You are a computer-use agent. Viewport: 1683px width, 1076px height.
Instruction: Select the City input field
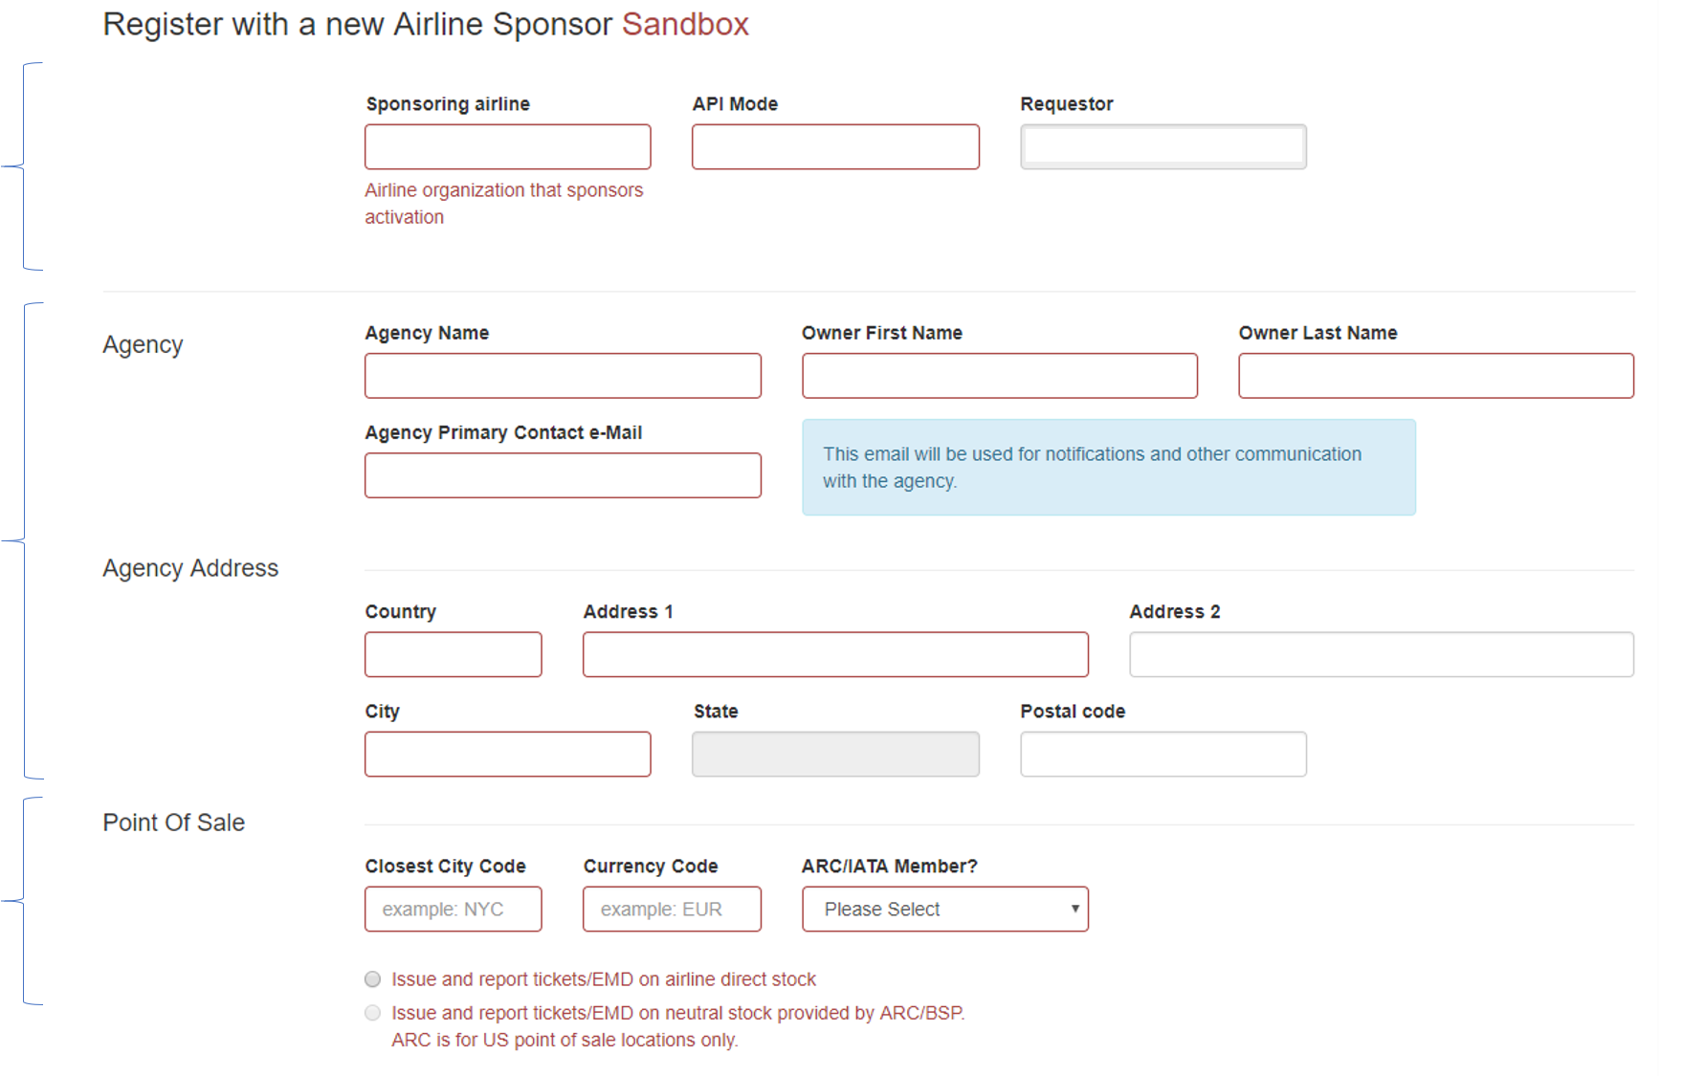pos(507,754)
